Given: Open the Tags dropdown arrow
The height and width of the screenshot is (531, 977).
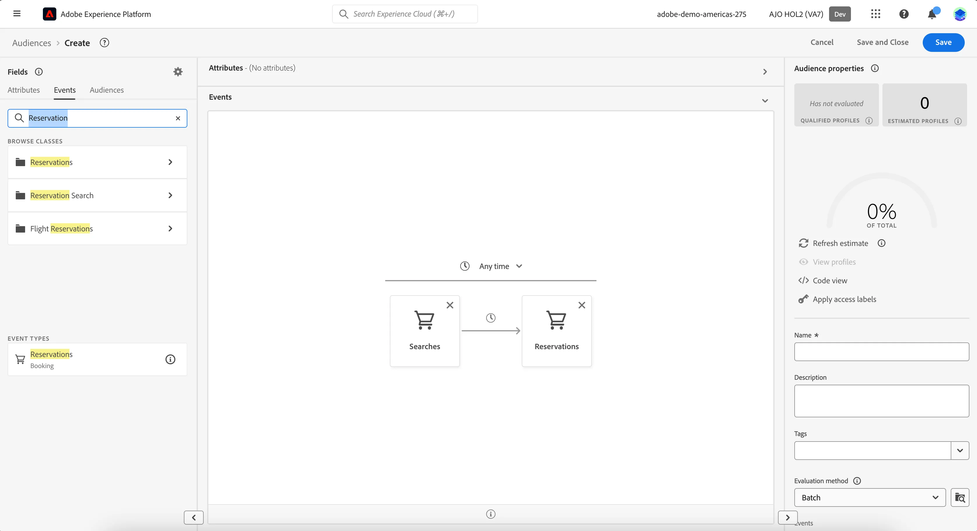Looking at the screenshot, I should click(x=960, y=450).
